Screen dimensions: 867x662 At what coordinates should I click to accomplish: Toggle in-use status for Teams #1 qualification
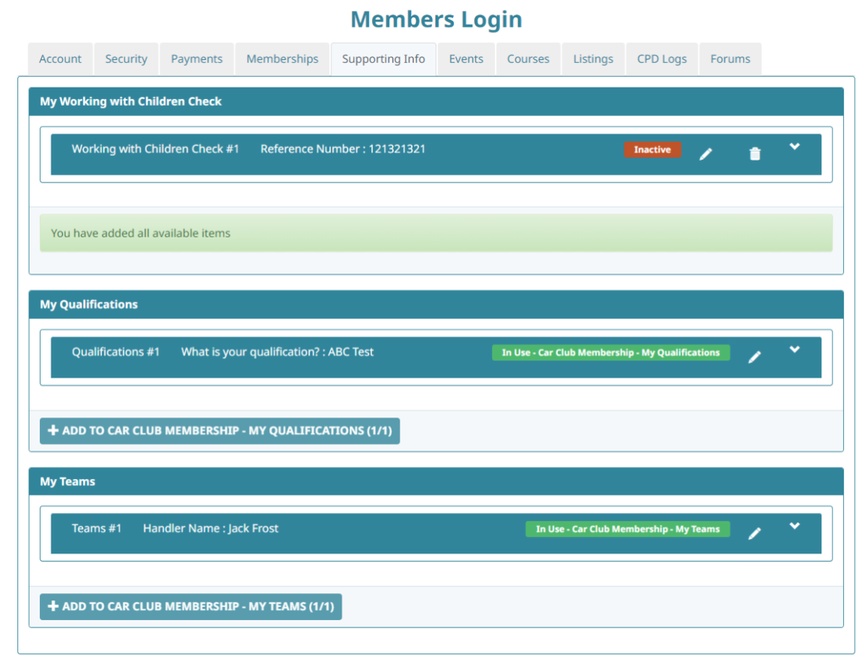627,529
